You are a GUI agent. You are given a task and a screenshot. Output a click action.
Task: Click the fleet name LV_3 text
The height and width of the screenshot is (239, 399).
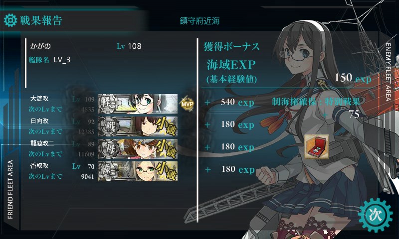(x=62, y=60)
